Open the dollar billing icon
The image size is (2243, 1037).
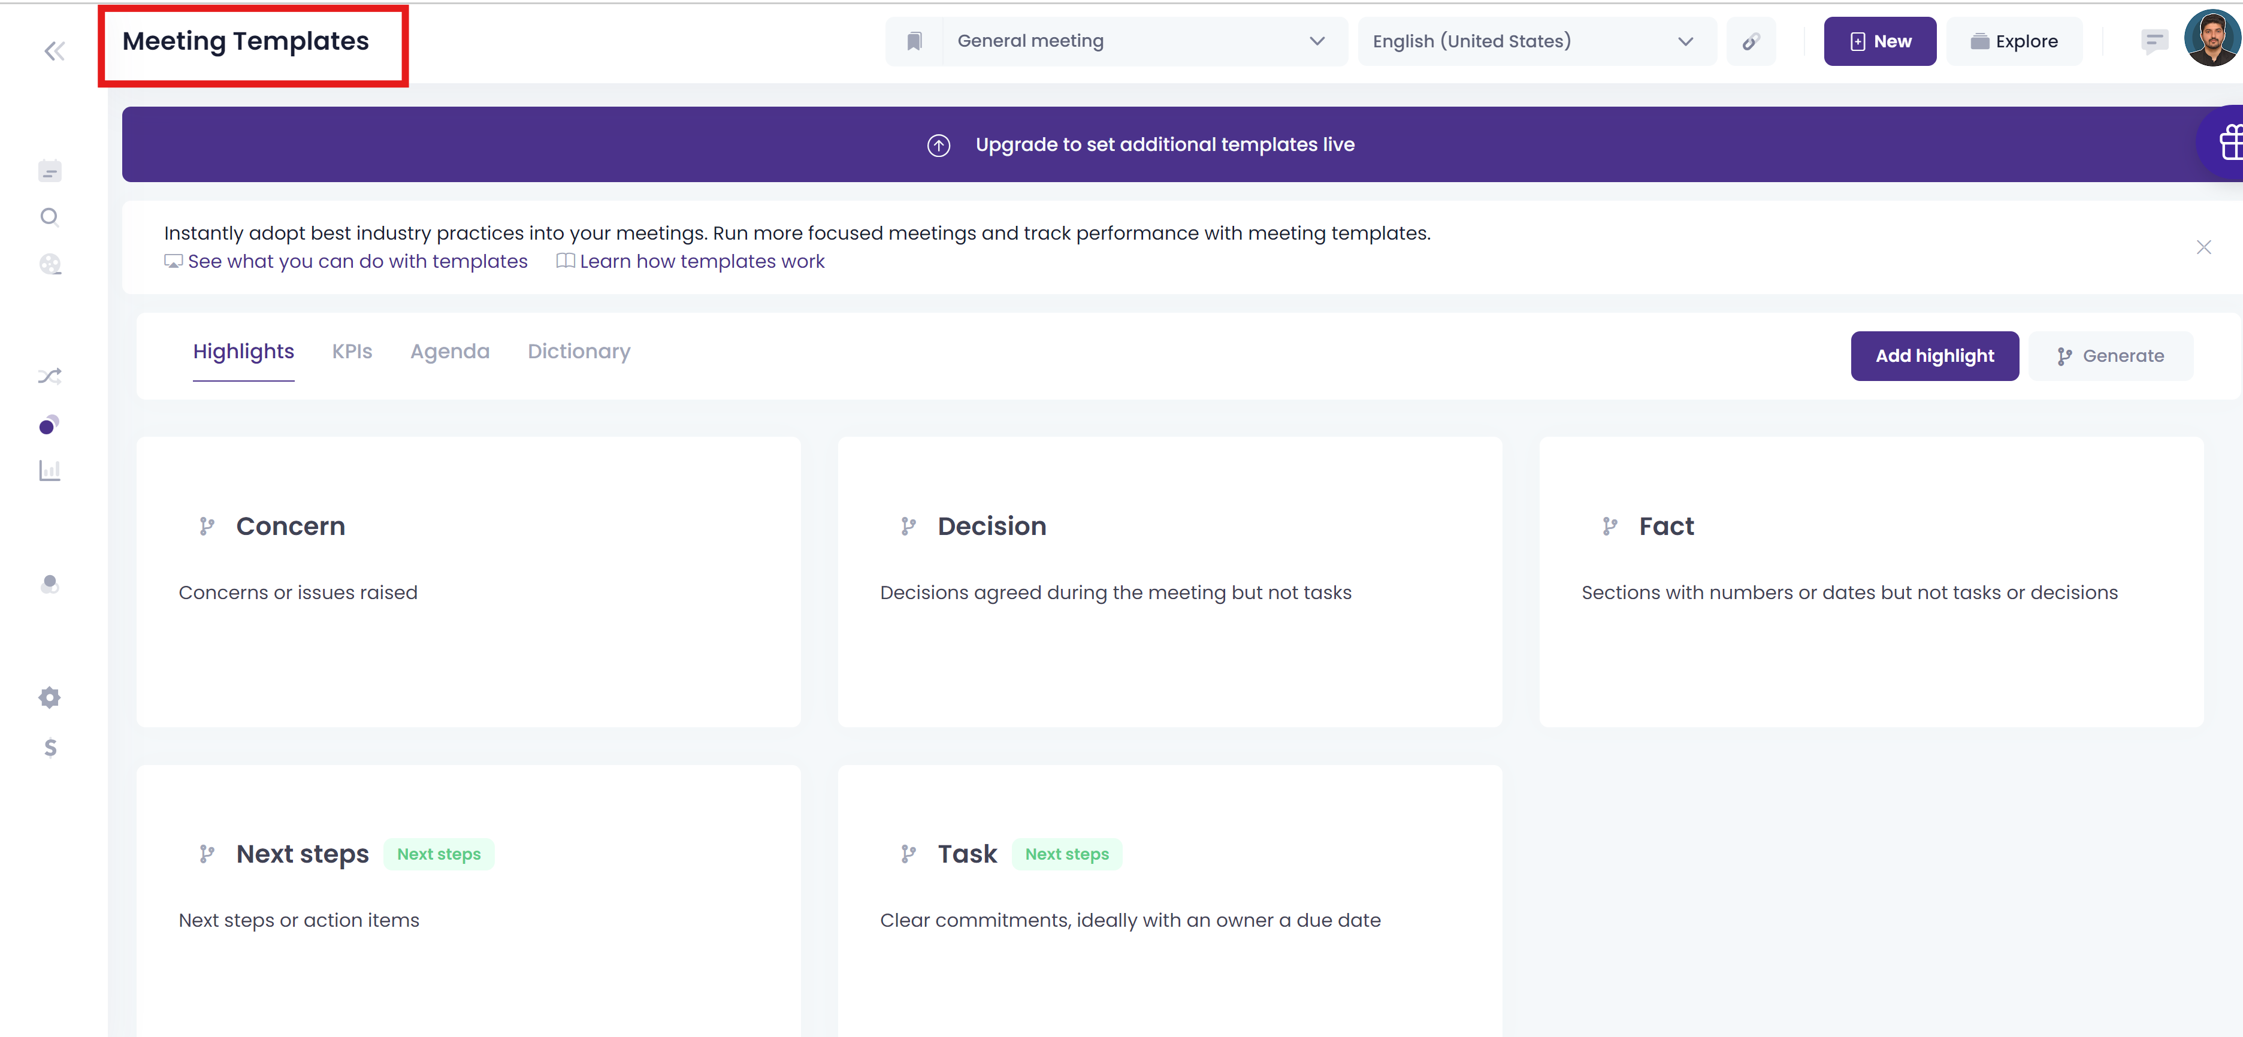pyautogui.click(x=50, y=748)
